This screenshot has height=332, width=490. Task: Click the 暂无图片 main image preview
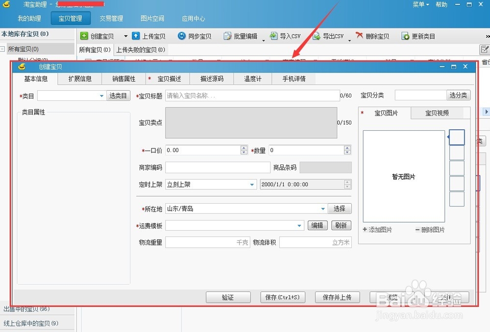click(404, 176)
